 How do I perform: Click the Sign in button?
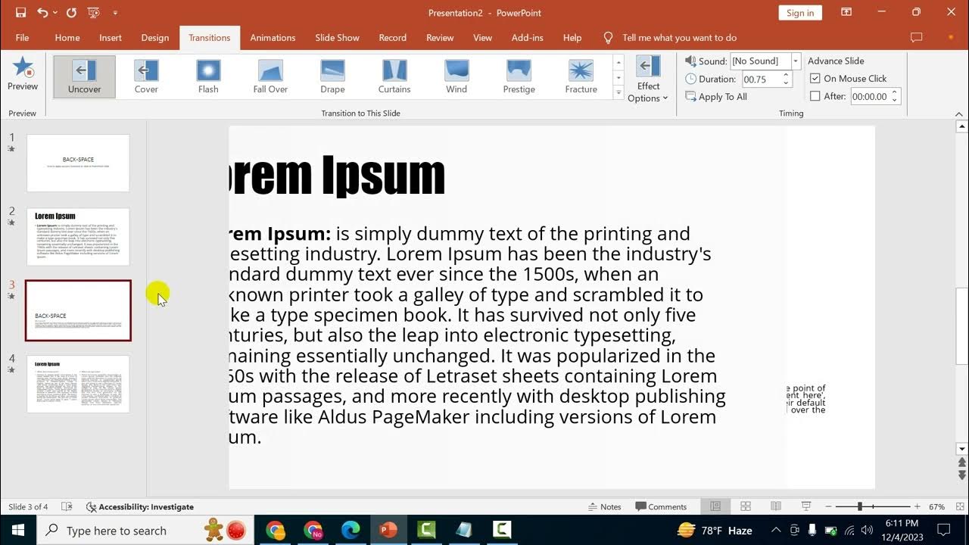800,12
